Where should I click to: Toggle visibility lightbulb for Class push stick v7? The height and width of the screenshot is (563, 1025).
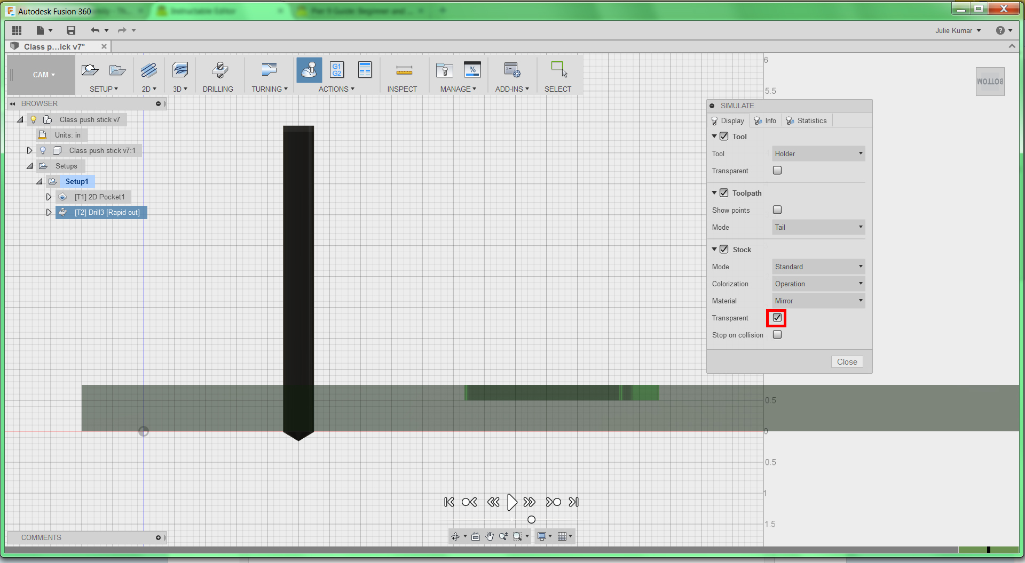34,119
